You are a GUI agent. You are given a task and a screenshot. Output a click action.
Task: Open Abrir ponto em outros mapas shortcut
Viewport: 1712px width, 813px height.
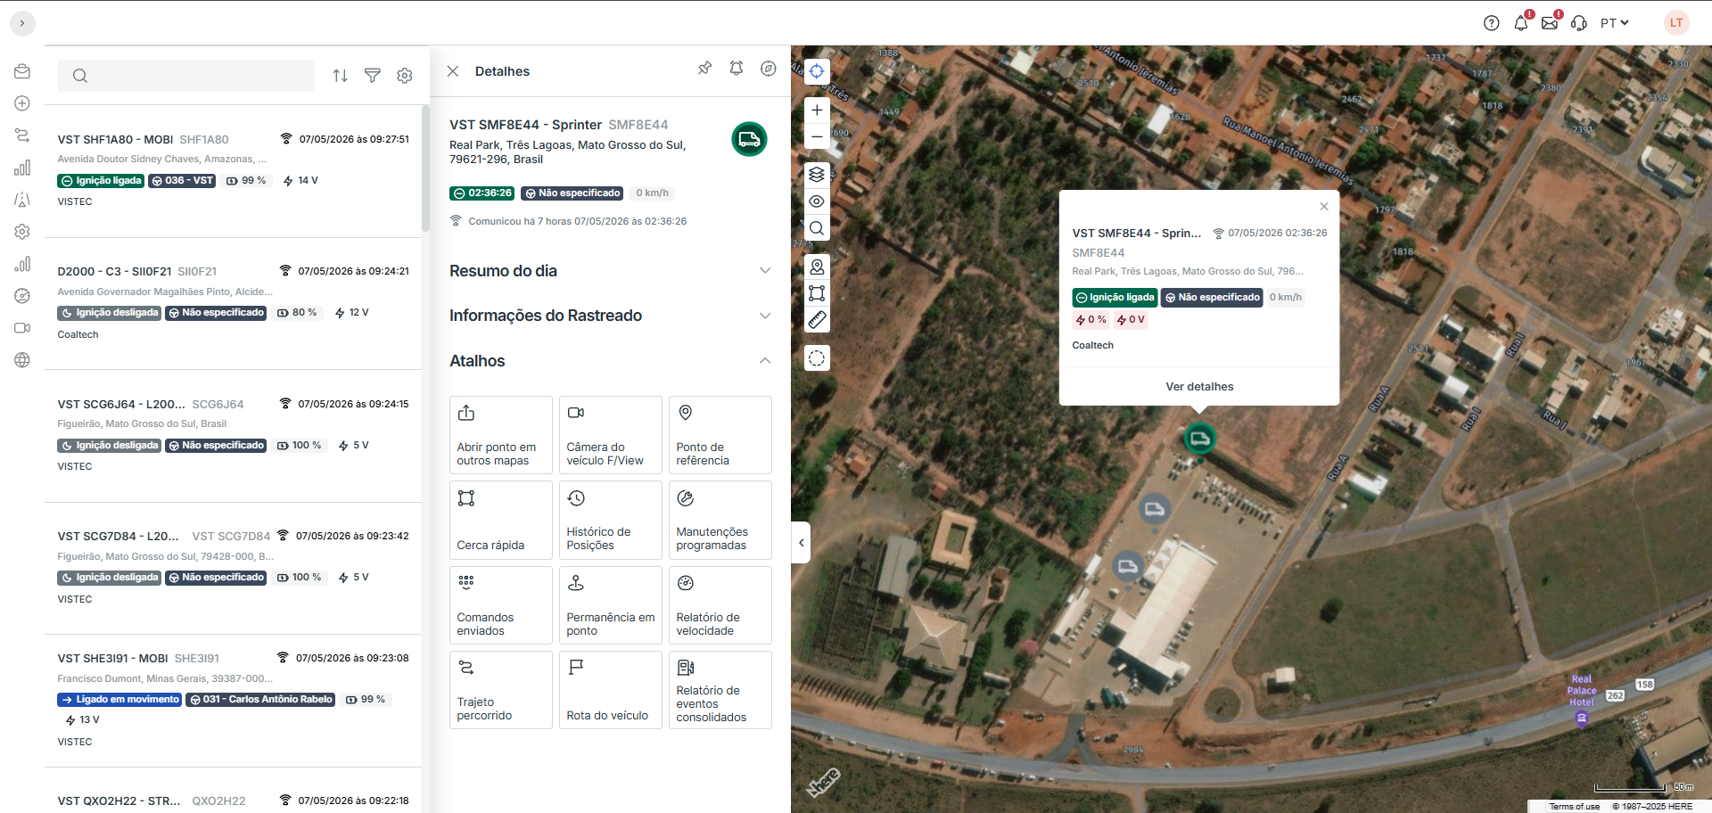[501, 435]
